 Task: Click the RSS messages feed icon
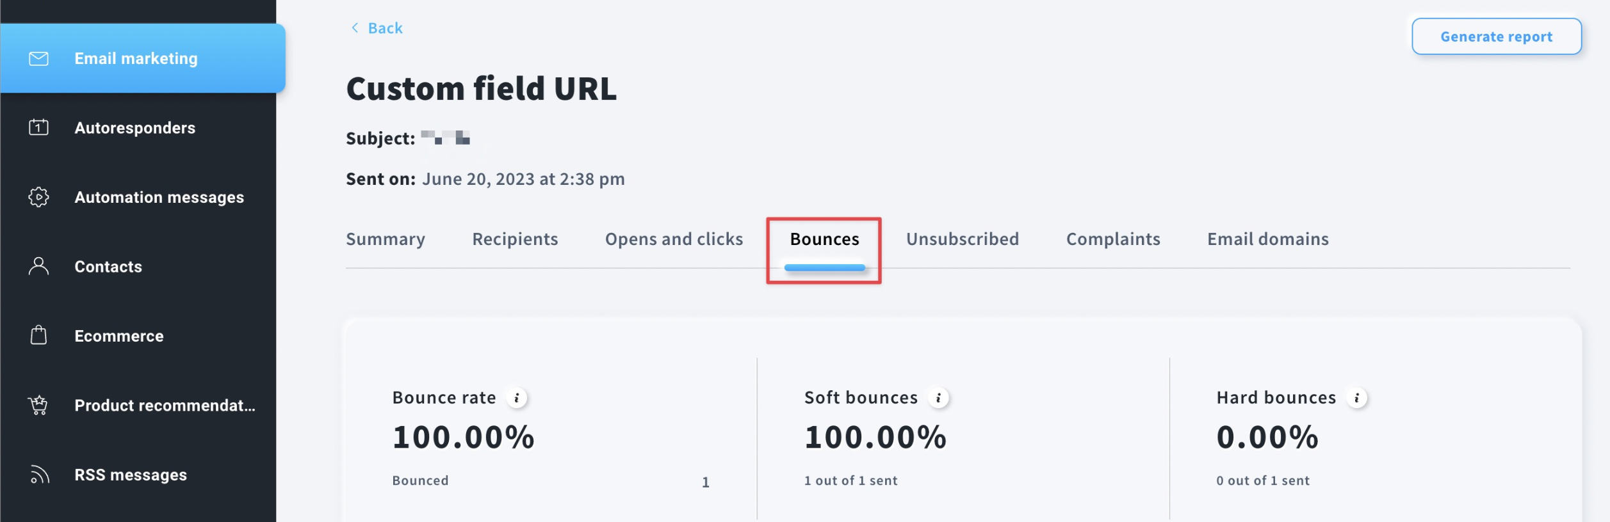39,474
